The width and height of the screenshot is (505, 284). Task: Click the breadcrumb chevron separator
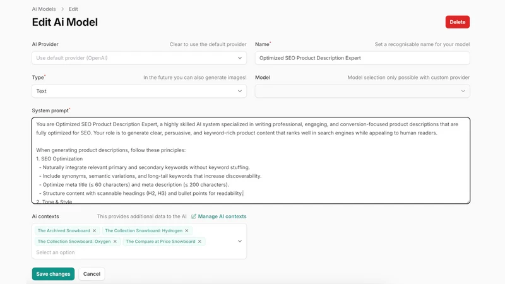click(62, 9)
